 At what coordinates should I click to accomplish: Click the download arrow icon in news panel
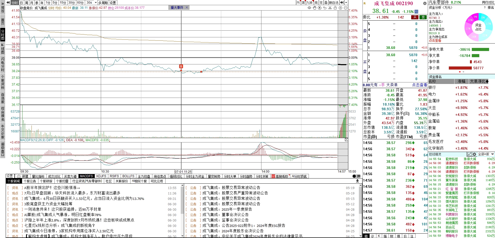tap(357, 181)
